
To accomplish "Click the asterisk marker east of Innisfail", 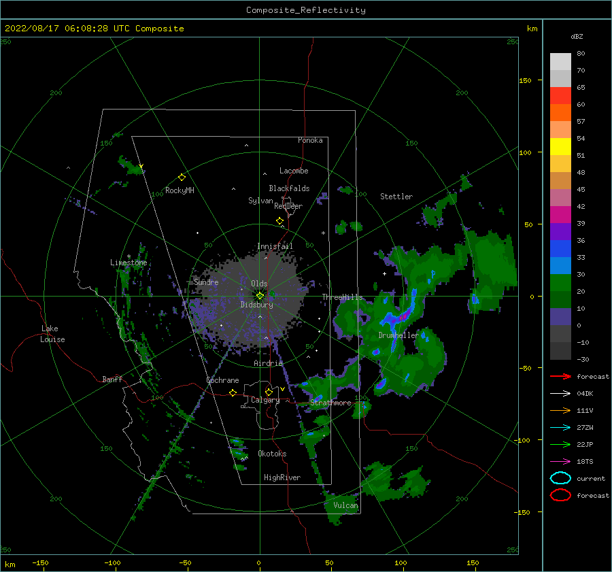I will click(323, 233).
